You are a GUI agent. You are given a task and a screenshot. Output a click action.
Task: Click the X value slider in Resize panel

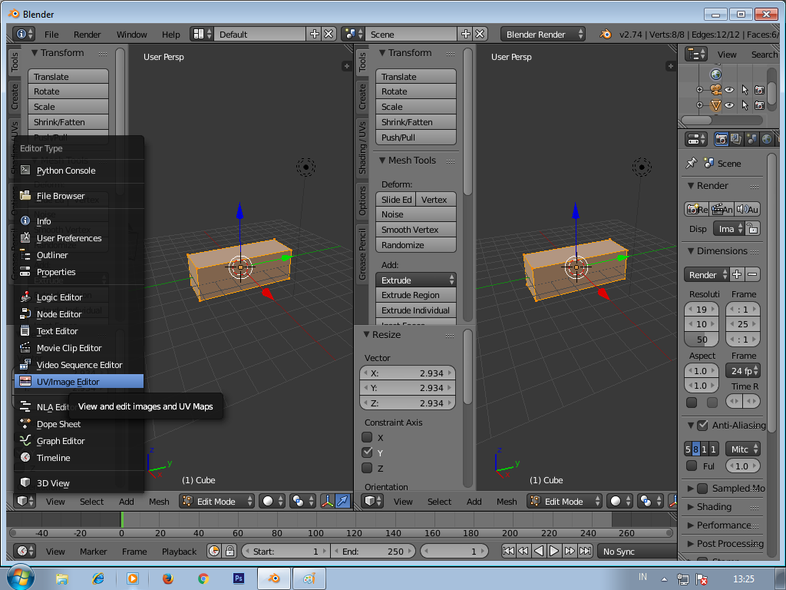click(x=407, y=373)
